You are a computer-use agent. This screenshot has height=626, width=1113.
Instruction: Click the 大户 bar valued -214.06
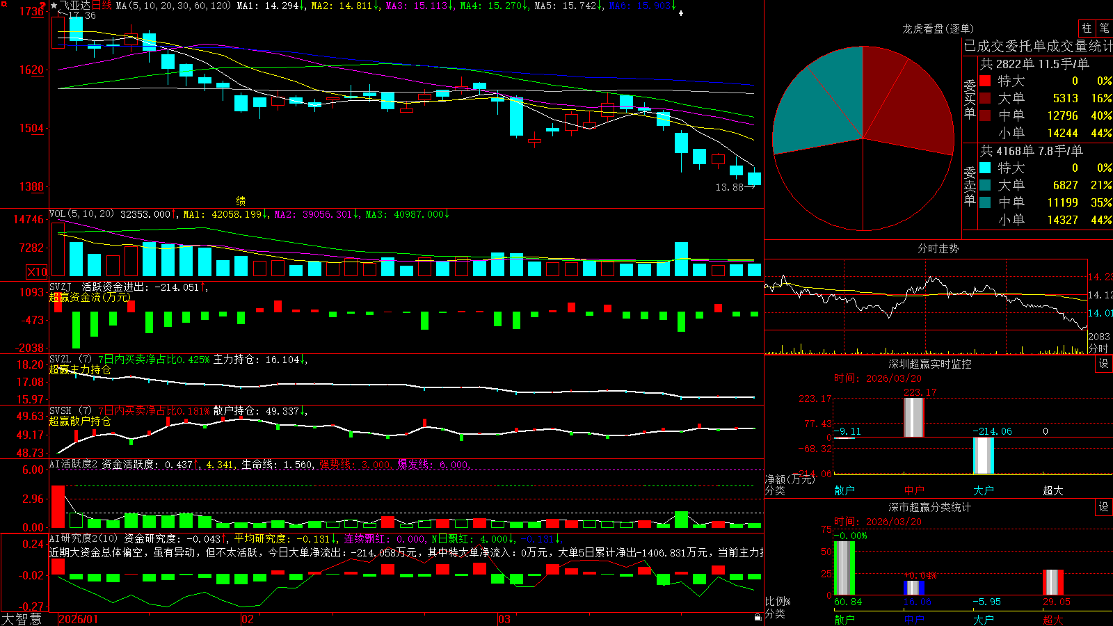pyautogui.click(x=983, y=456)
